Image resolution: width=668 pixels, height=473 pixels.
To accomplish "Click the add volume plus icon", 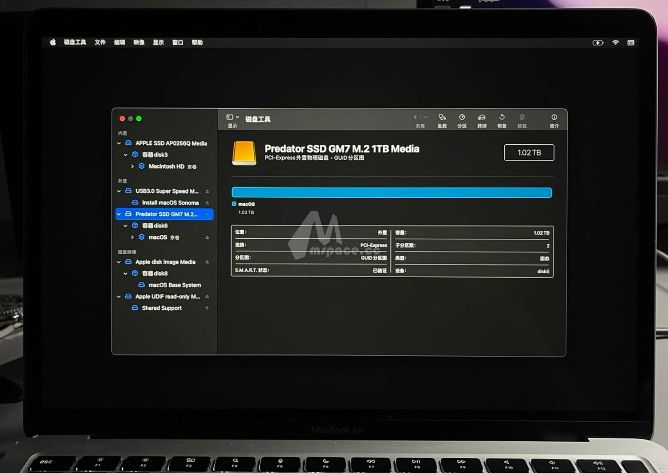I will coord(415,117).
